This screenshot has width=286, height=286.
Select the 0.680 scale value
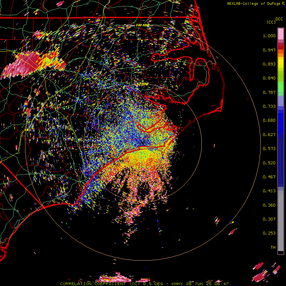[x=269, y=120]
